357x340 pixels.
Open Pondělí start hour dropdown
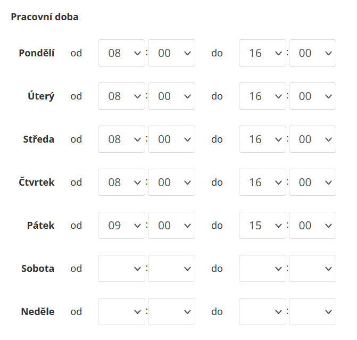pyautogui.click(x=121, y=53)
